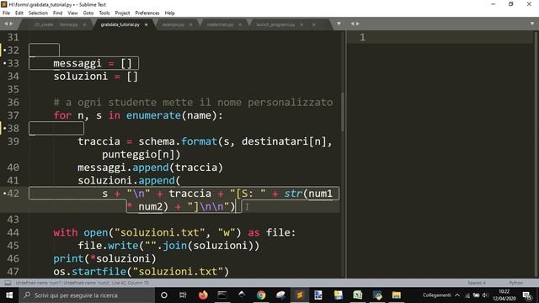
Task: Click the word 'enumerate' on line 37
Action: tap(153, 115)
